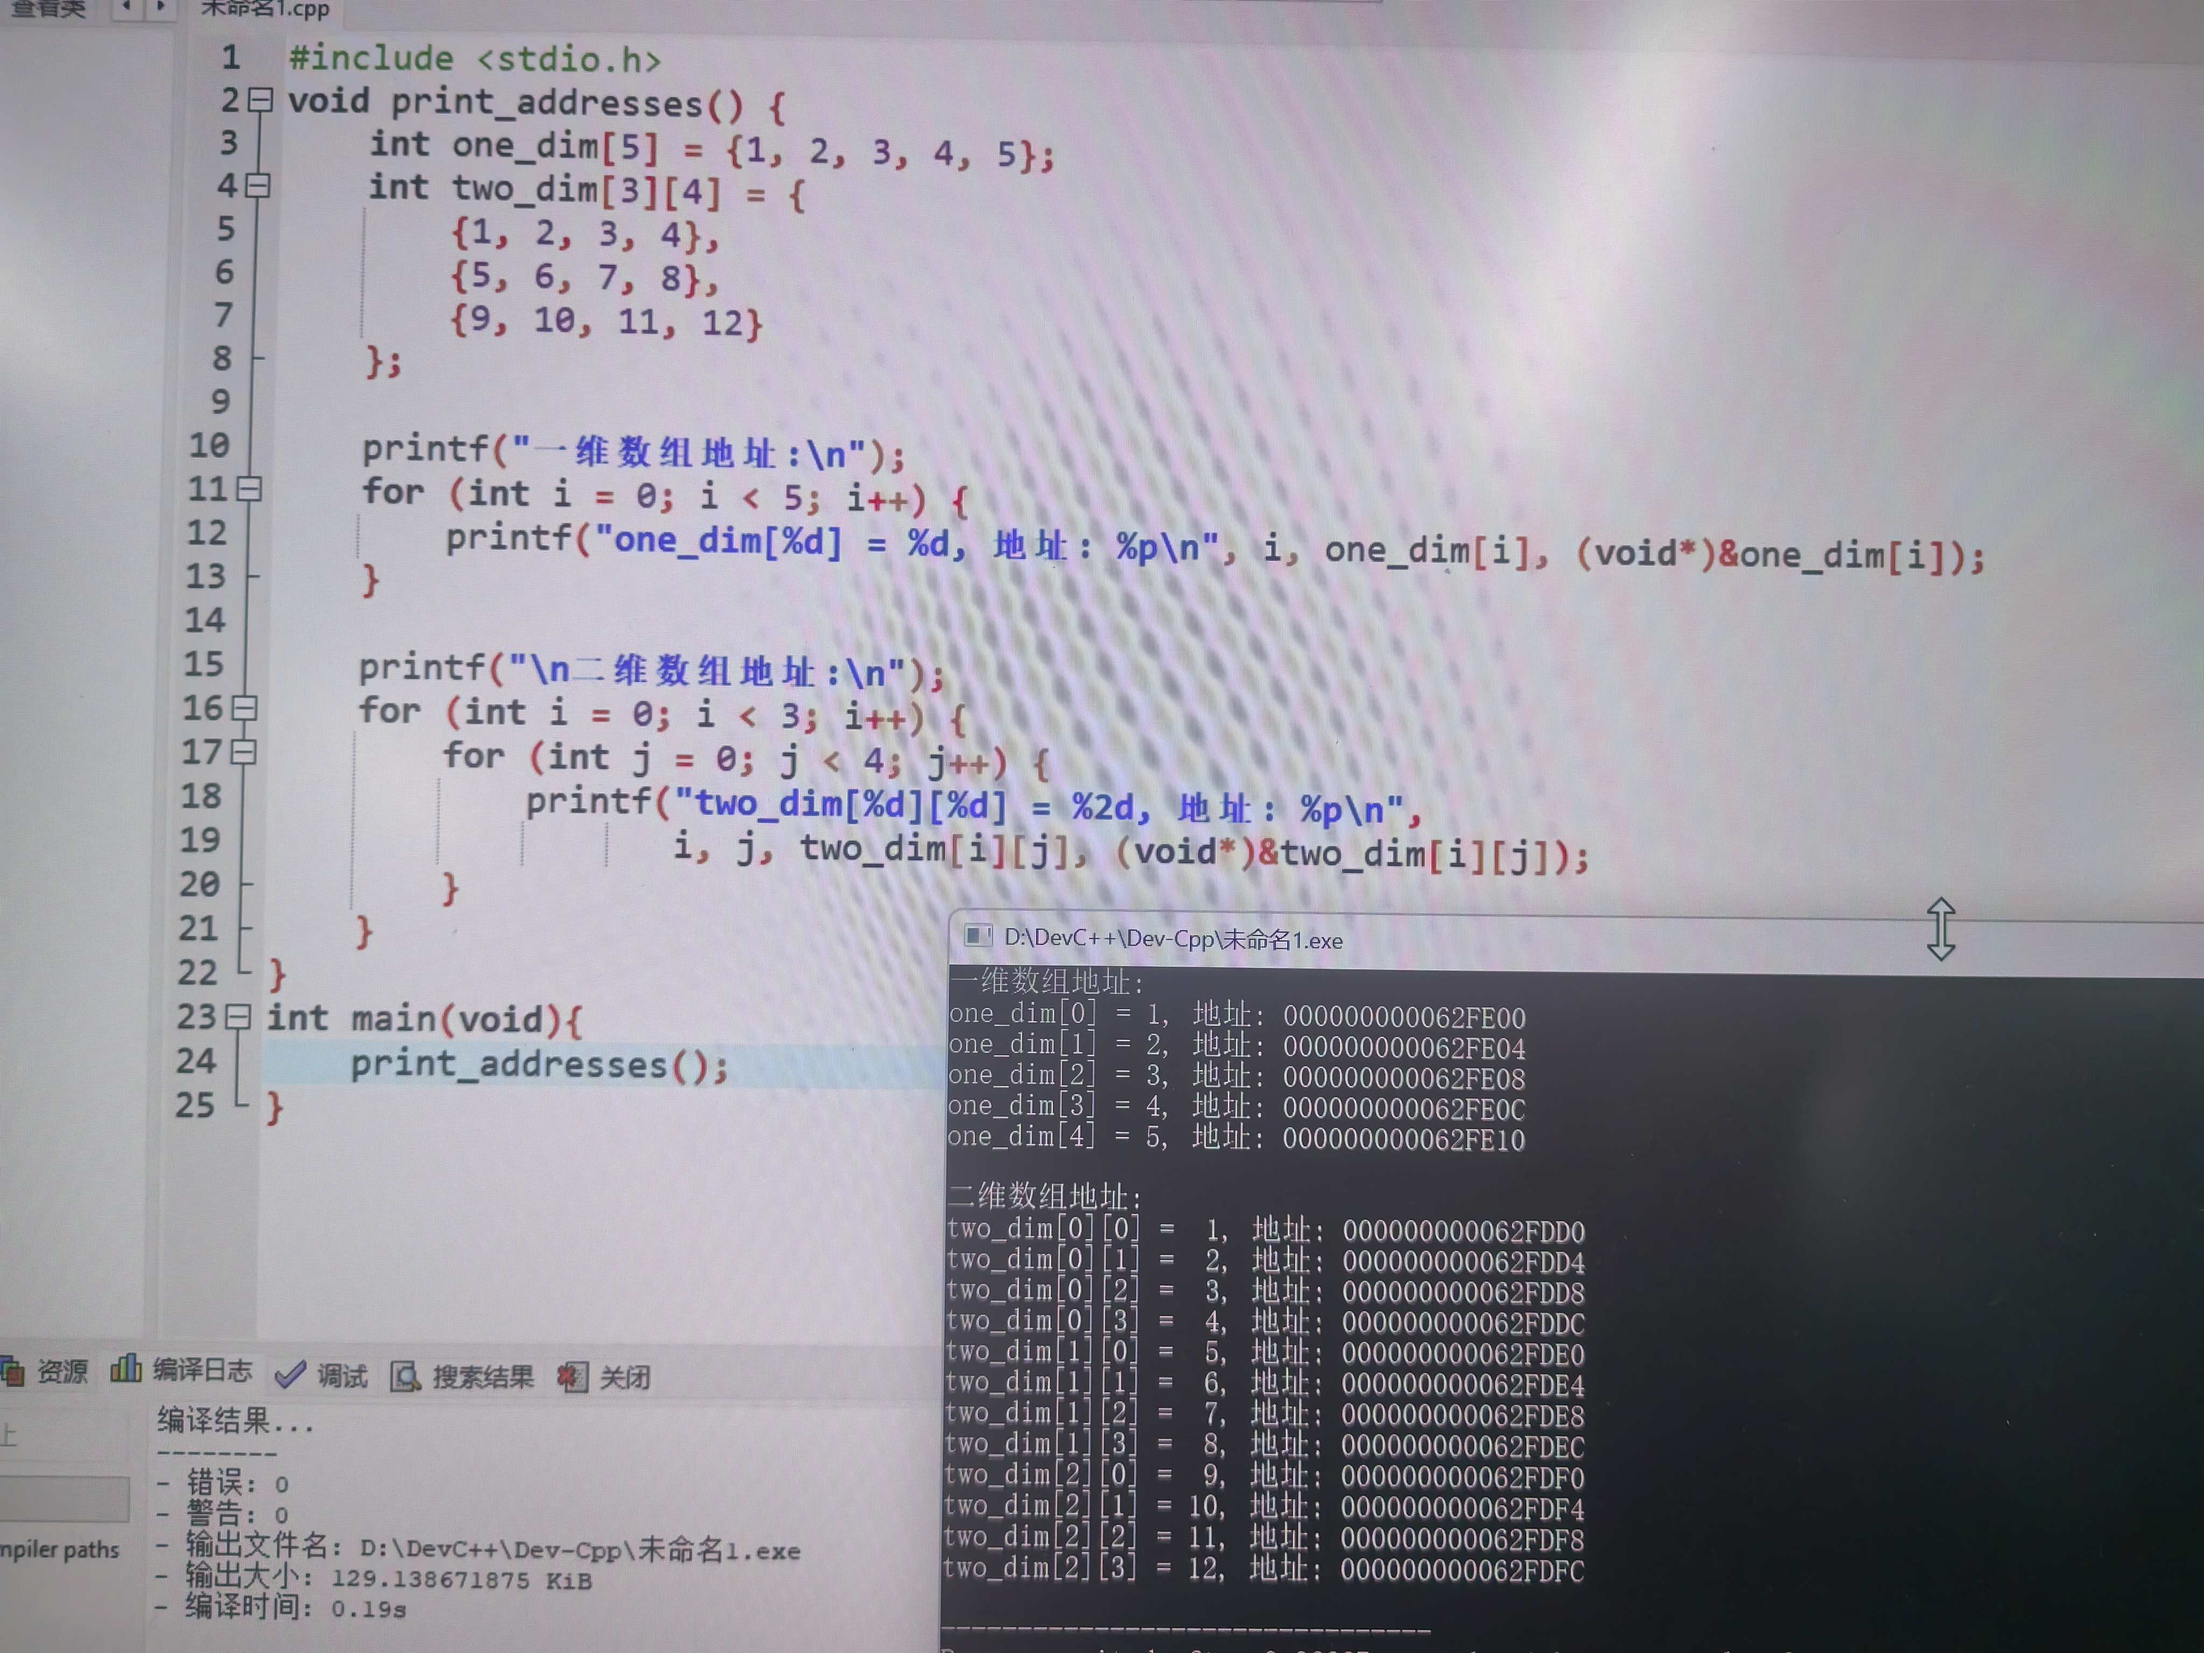2204x1653 pixels.
Task: Click the 搜索结果 magnifier icon
Action: coord(405,1377)
